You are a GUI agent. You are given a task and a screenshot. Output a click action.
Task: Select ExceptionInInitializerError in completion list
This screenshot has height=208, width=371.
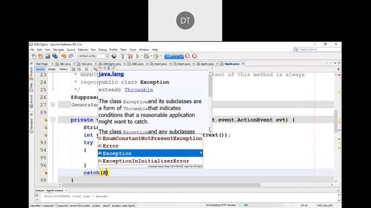[150, 161]
